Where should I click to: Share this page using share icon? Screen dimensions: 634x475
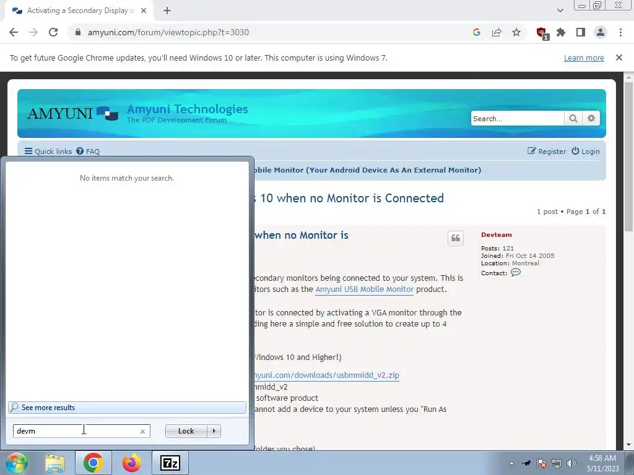coord(496,32)
